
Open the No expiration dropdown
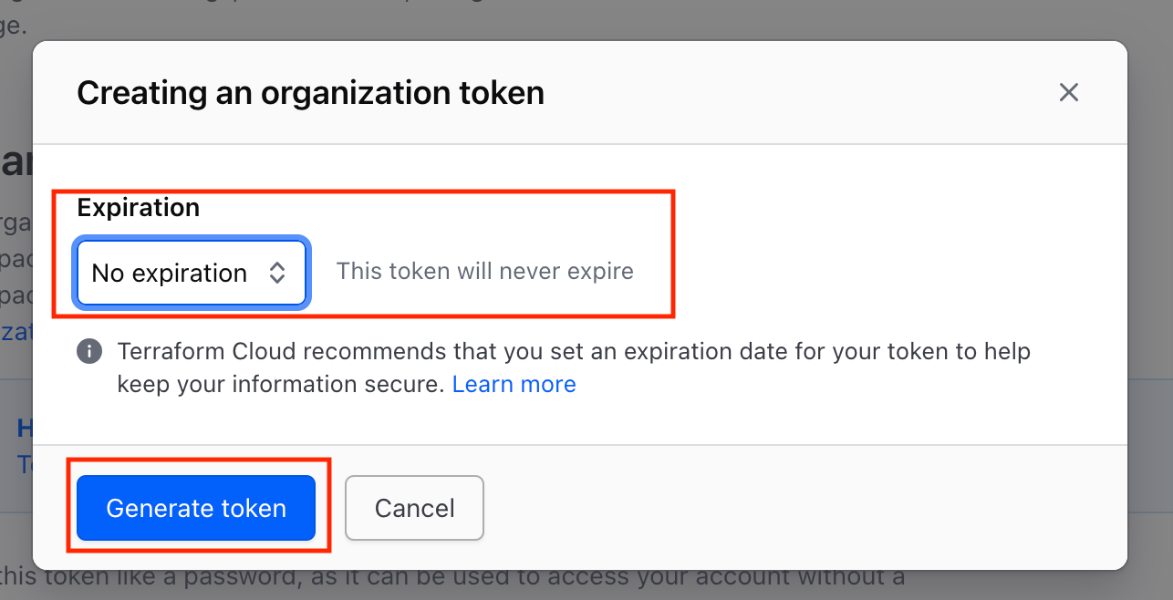192,273
